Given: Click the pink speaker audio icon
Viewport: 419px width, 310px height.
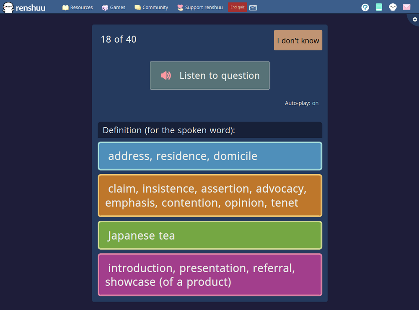Looking at the screenshot, I should tap(166, 75).
